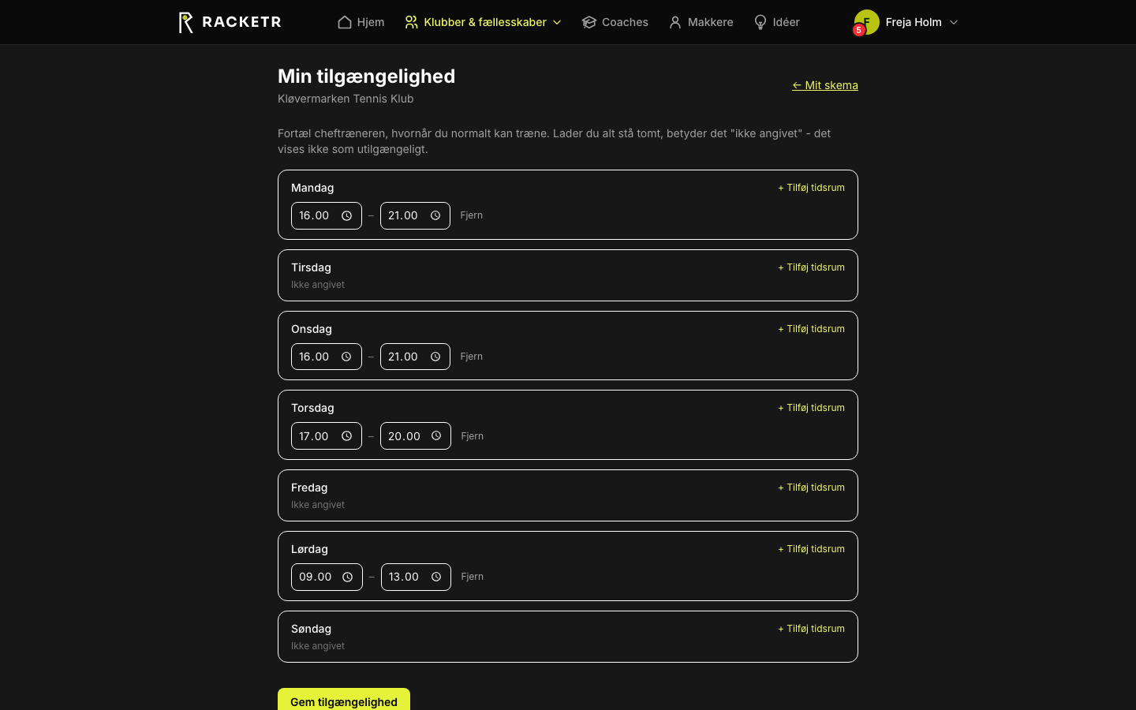Viewport: 1136px width, 710px height.
Task: Click the Lørdag start time field 09.00
Action: pos(327,577)
